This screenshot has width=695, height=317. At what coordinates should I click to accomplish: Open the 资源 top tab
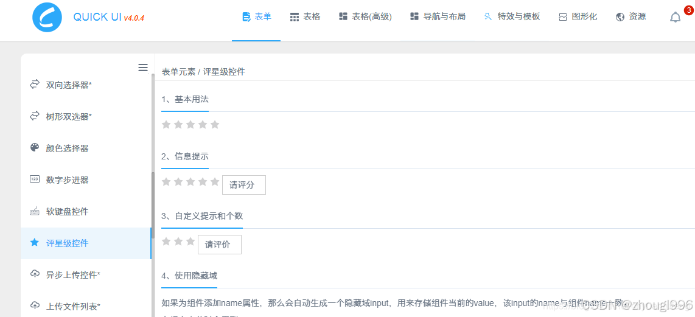pos(630,17)
